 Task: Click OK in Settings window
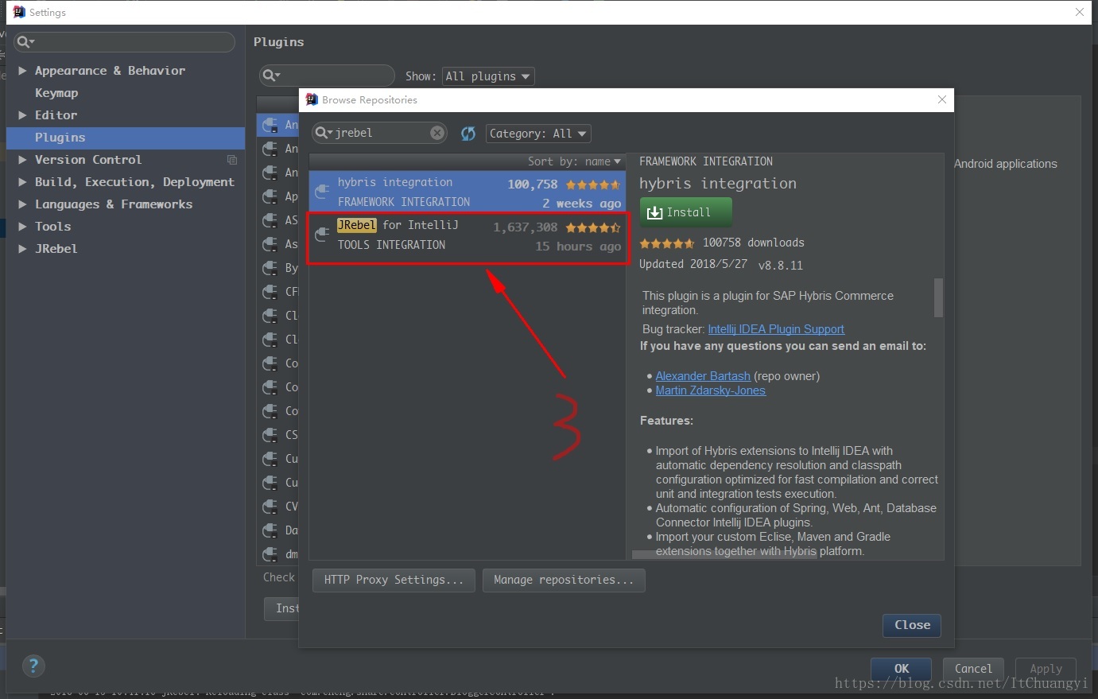click(x=902, y=669)
